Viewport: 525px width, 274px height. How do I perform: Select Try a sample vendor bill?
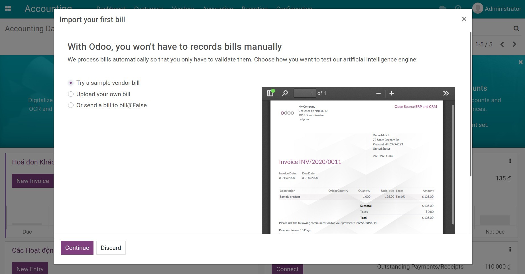pos(71,83)
